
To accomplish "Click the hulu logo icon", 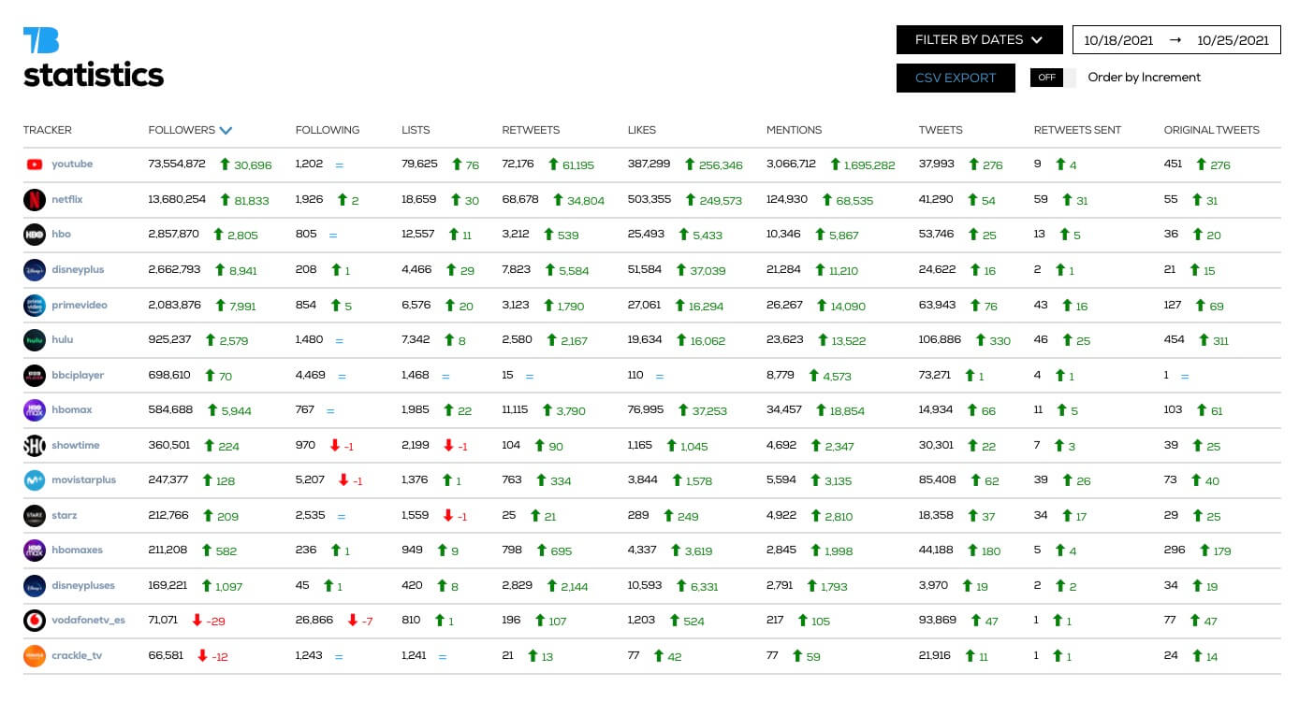I will pyautogui.click(x=35, y=340).
